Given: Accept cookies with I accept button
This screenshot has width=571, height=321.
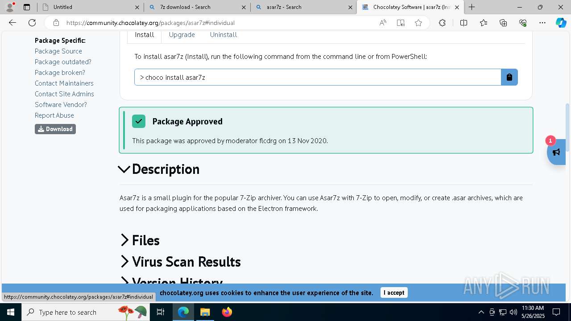Looking at the screenshot, I should click(x=394, y=292).
